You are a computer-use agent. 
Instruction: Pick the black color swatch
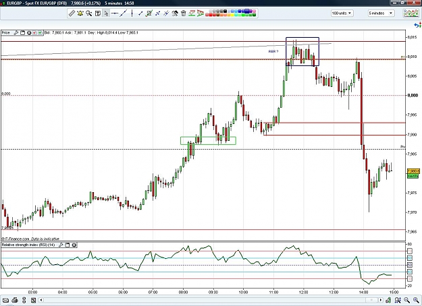coord(226,11)
